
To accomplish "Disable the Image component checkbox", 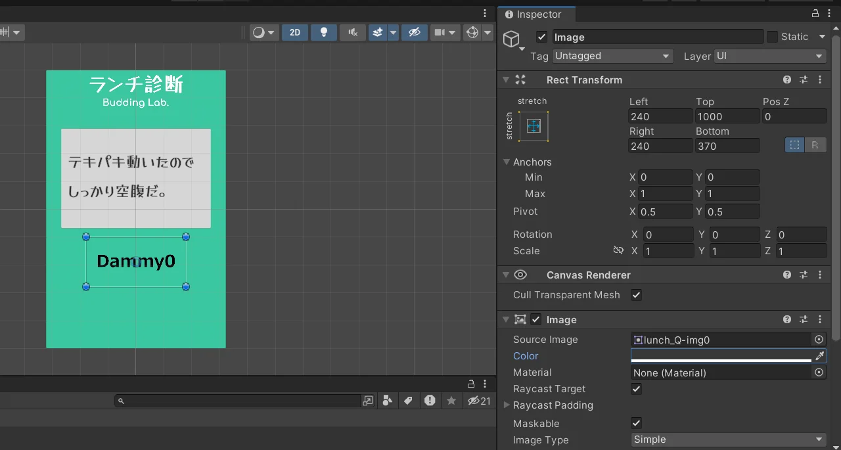I will (x=535, y=319).
